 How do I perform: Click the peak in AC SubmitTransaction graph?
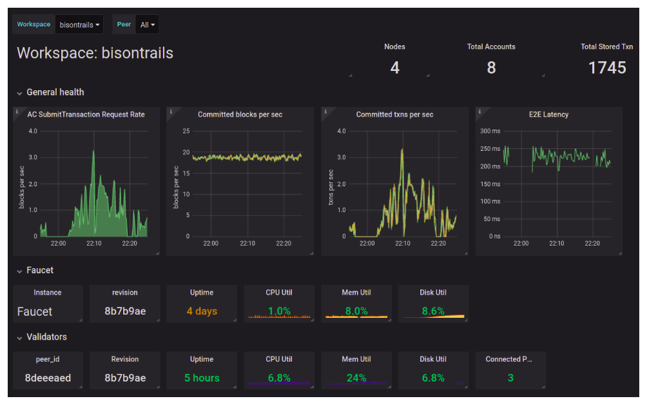click(x=93, y=153)
